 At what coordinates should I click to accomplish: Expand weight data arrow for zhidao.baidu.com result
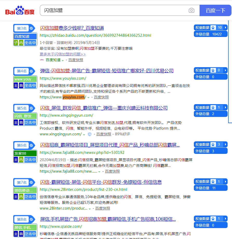click(x=226, y=28)
